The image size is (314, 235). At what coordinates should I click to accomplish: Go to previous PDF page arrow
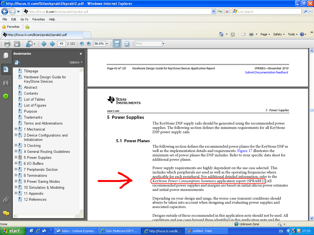[44, 44]
